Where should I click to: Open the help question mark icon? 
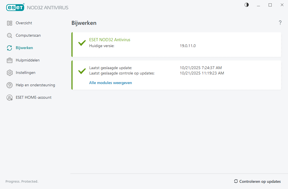280,23
